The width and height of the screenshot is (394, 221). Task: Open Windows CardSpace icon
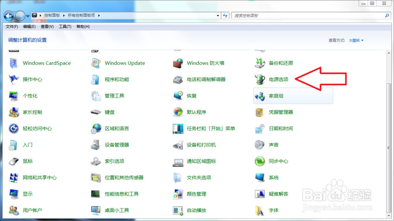coord(14,63)
